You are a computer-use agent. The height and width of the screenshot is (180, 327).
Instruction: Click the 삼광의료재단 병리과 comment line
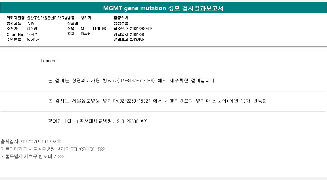pos(133,81)
